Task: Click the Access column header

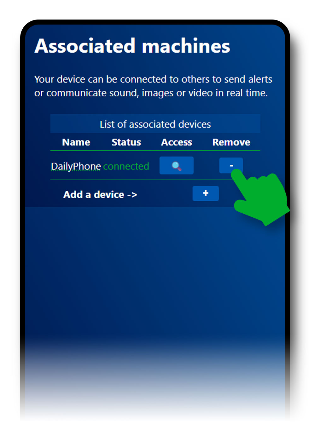Action: 177,142
